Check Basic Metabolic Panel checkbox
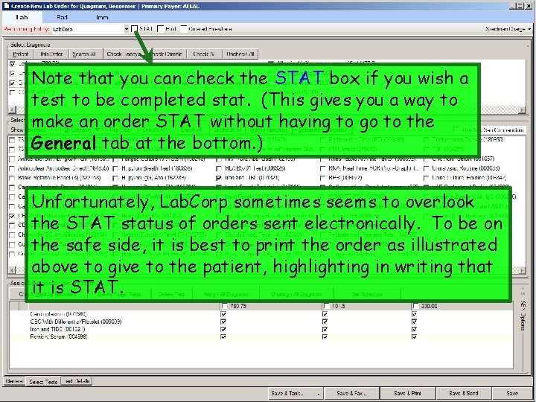This screenshot has width=536, height=402. (x=13, y=178)
